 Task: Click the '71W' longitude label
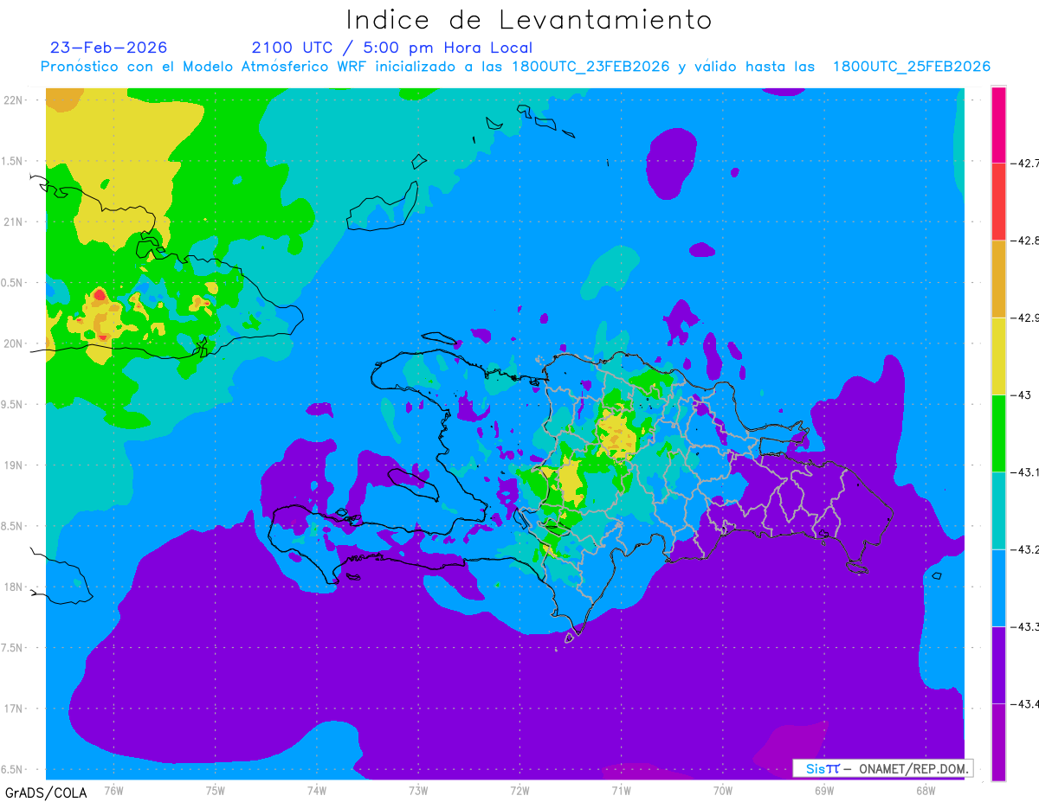tap(621, 791)
